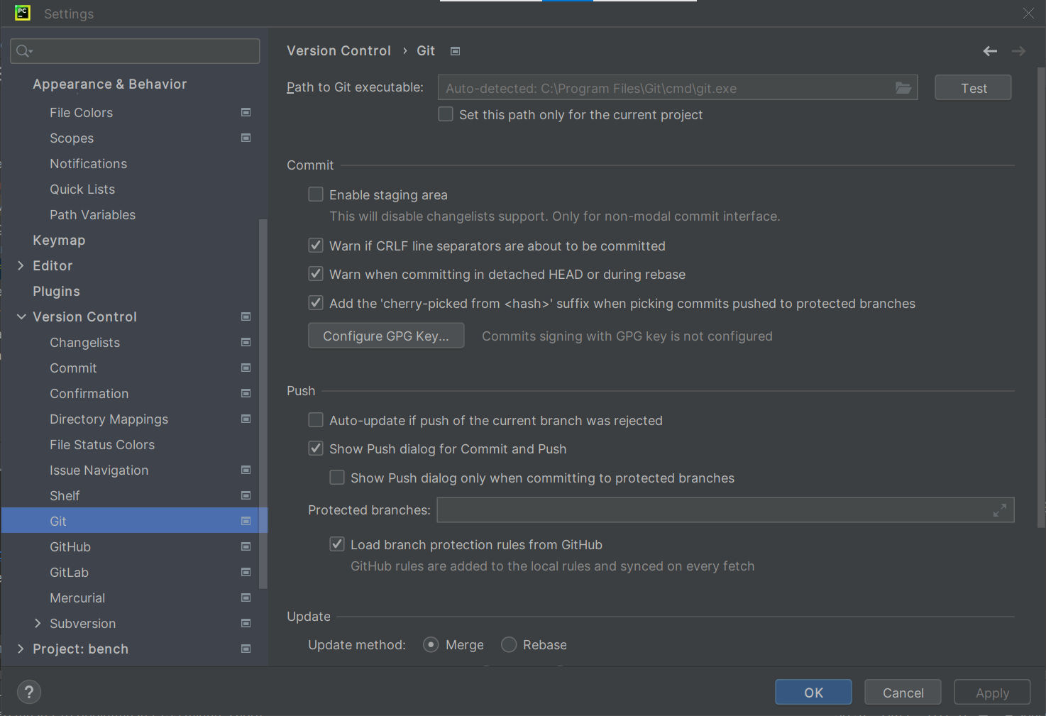The height and width of the screenshot is (716, 1046).
Task: Open File Status Colors settings
Action: pyautogui.click(x=102, y=444)
